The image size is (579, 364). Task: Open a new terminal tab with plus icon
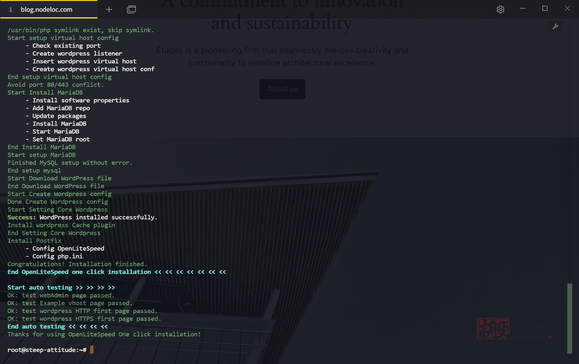pyautogui.click(x=109, y=9)
